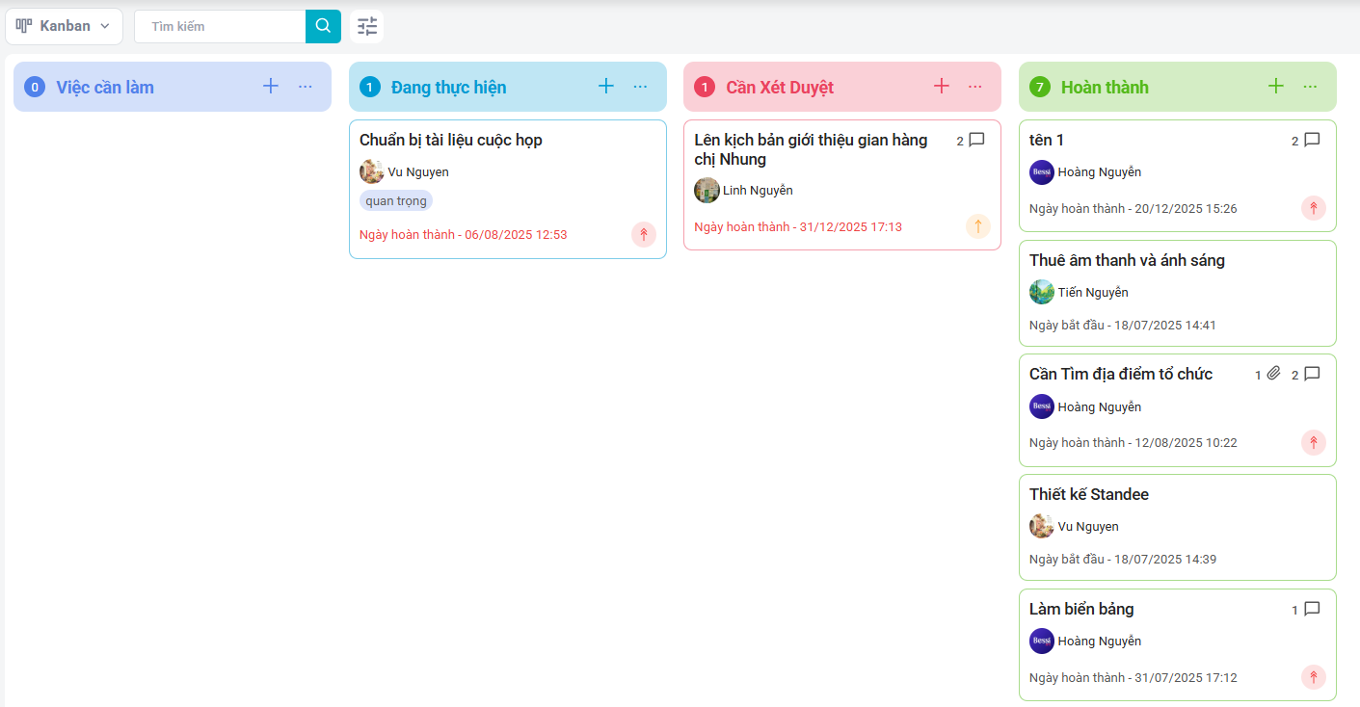This screenshot has width=1360, height=707.
Task: Click the search magnifier button
Action: pos(323,26)
